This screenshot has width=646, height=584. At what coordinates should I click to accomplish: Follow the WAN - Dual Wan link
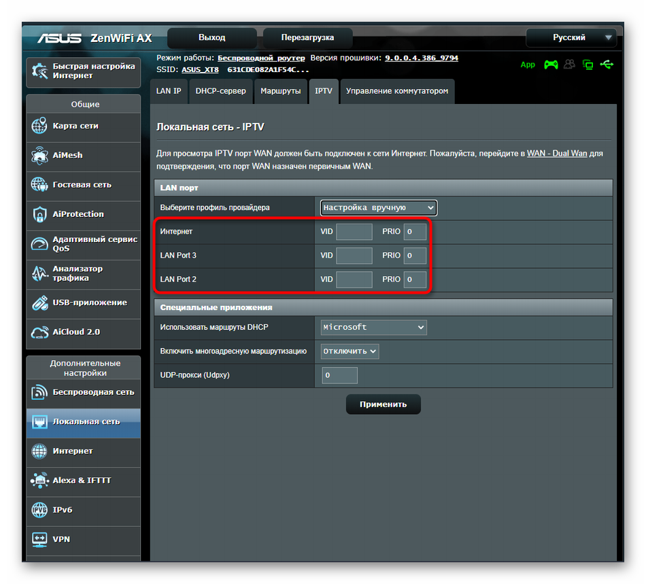pyautogui.click(x=556, y=154)
